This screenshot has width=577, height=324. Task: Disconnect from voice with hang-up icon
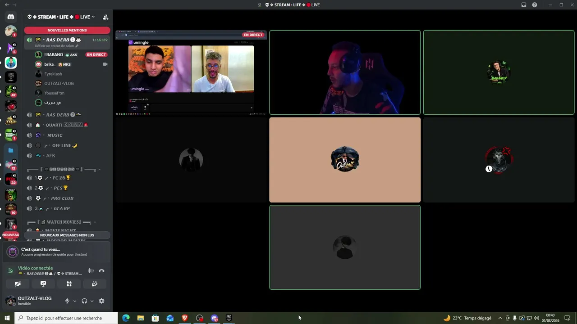pos(101,270)
